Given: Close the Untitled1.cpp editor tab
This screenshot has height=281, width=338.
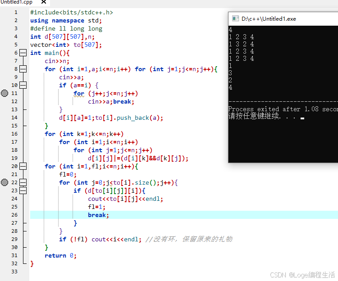Looking at the screenshot, I should 44,2.
